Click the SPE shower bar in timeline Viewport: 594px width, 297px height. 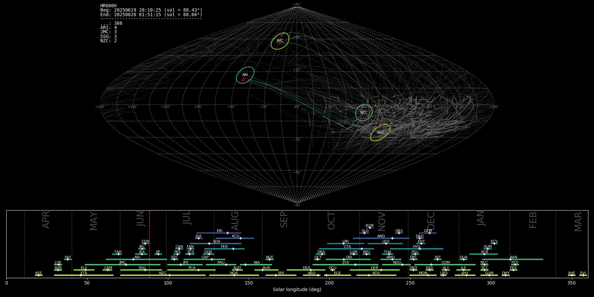tap(281, 275)
